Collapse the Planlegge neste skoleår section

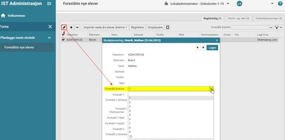[50, 38]
